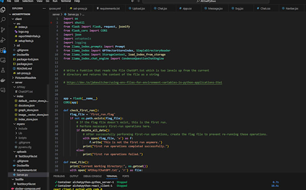Click the Explorer more actions ellipsis
The height and width of the screenshot is (190, 306).
click(44, 9)
